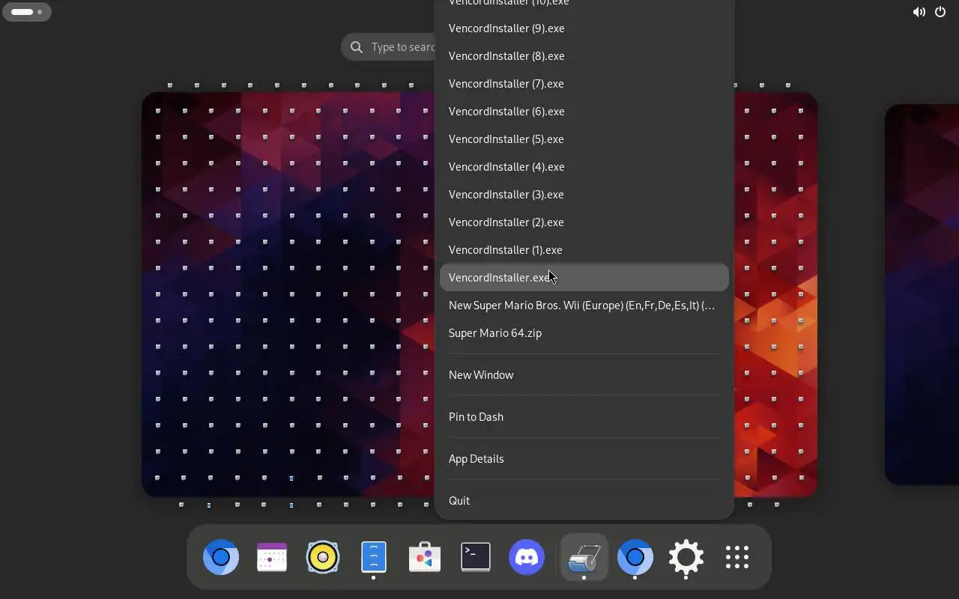Image resolution: width=959 pixels, height=599 pixels.
Task: Open the Settings gear icon in dash
Action: (x=686, y=557)
